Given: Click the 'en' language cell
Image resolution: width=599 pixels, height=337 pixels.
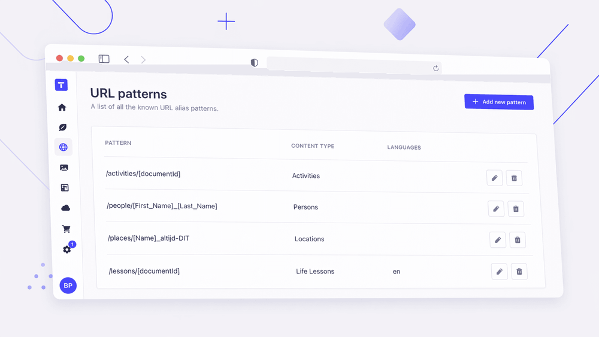Looking at the screenshot, I should click(x=397, y=271).
